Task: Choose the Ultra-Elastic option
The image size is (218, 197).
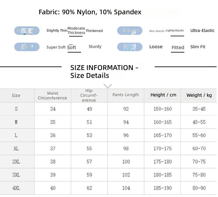Action: 202,31
